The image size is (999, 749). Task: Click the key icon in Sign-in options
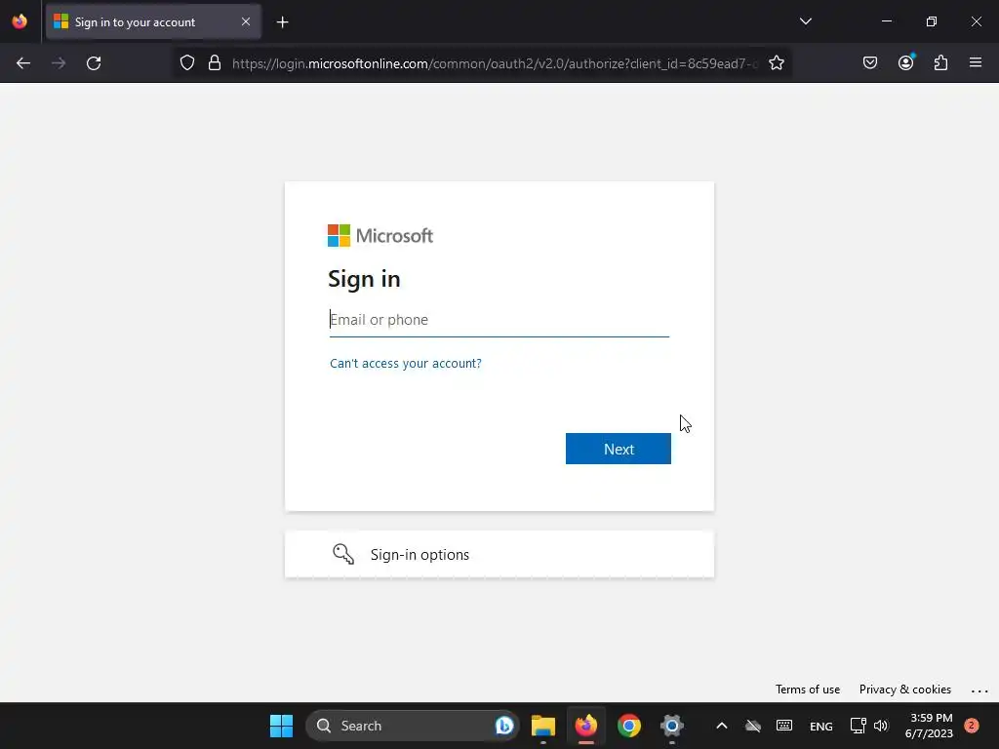tap(343, 554)
